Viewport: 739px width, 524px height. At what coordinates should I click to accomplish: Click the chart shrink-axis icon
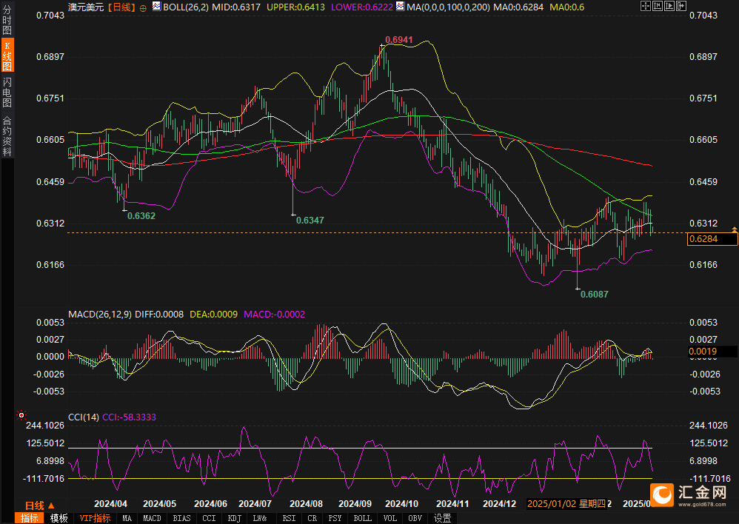tap(658, 6)
